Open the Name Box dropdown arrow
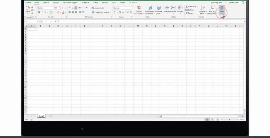The width and height of the screenshot is (270, 138). pyautogui.click(x=37, y=22)
